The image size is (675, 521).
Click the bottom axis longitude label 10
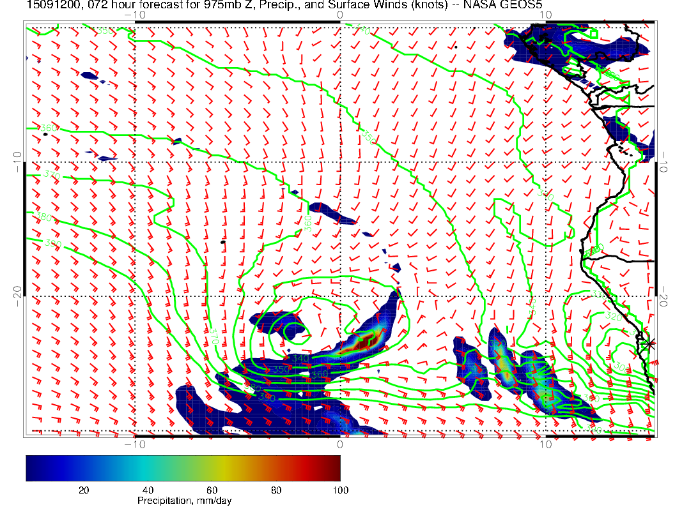545,444
